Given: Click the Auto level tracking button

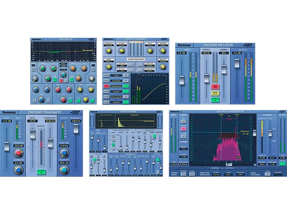Looking at the screenshot, I should click(267, 174).
